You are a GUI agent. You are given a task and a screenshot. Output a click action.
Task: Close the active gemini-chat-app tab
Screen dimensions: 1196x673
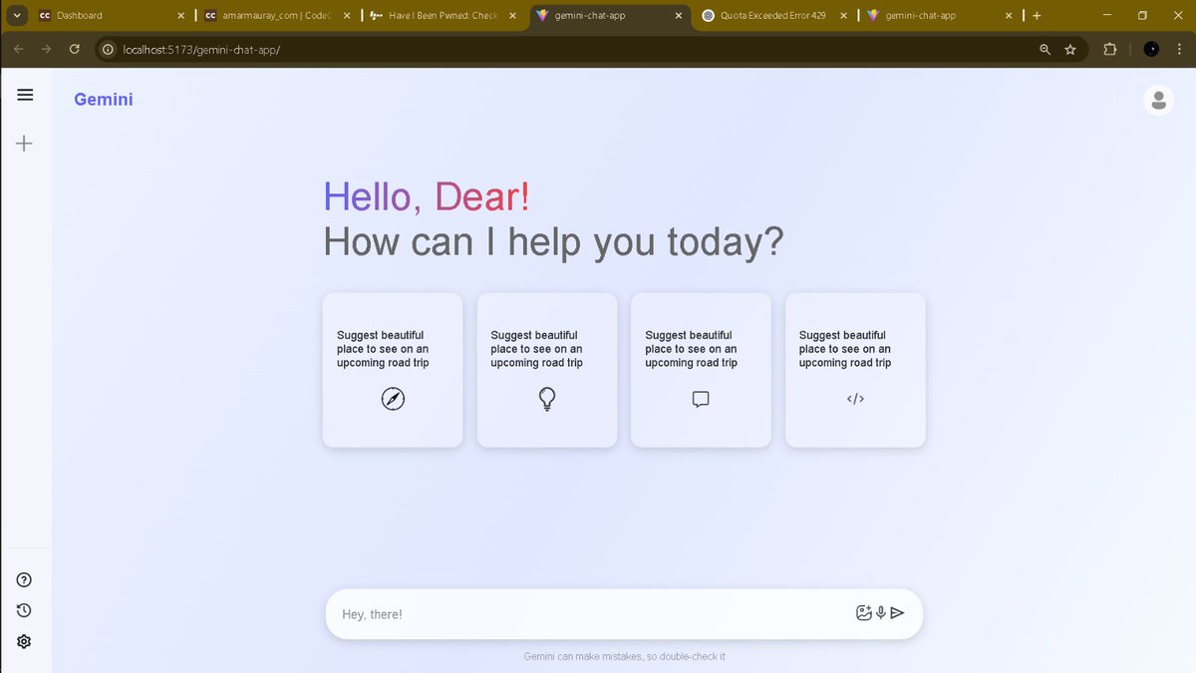(x=678, y=16)
